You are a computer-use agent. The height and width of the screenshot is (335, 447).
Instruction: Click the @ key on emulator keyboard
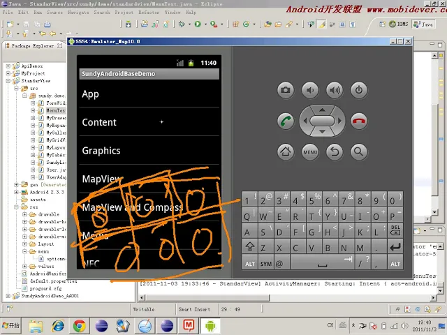point(281,263)
